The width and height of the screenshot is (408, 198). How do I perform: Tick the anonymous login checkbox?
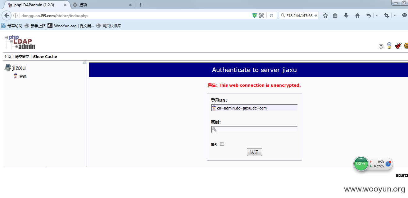222,144
